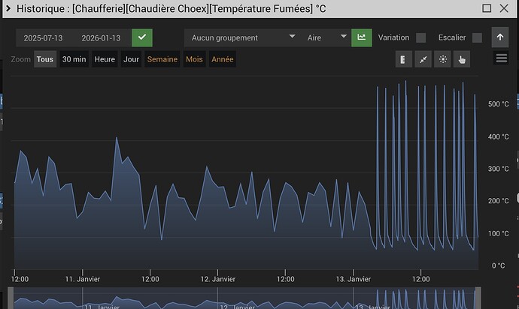Click the settings cog toolbar icon
Image resolution: width=519 pixels, height=309 pixels.
[442, 59]
